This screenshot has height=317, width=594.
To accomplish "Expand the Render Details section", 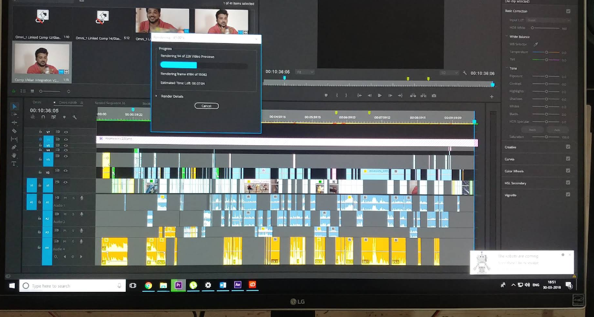I will tap(156, 97).
